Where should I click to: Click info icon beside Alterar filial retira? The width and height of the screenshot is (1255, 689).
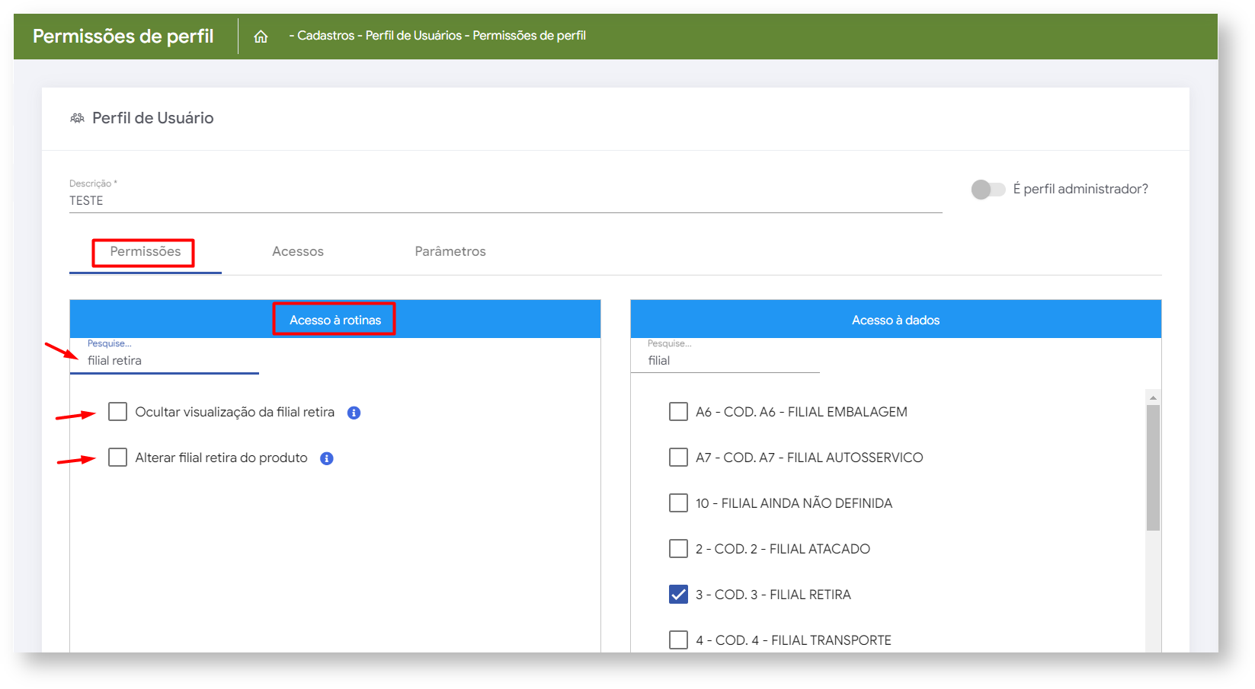click(327, 458)
